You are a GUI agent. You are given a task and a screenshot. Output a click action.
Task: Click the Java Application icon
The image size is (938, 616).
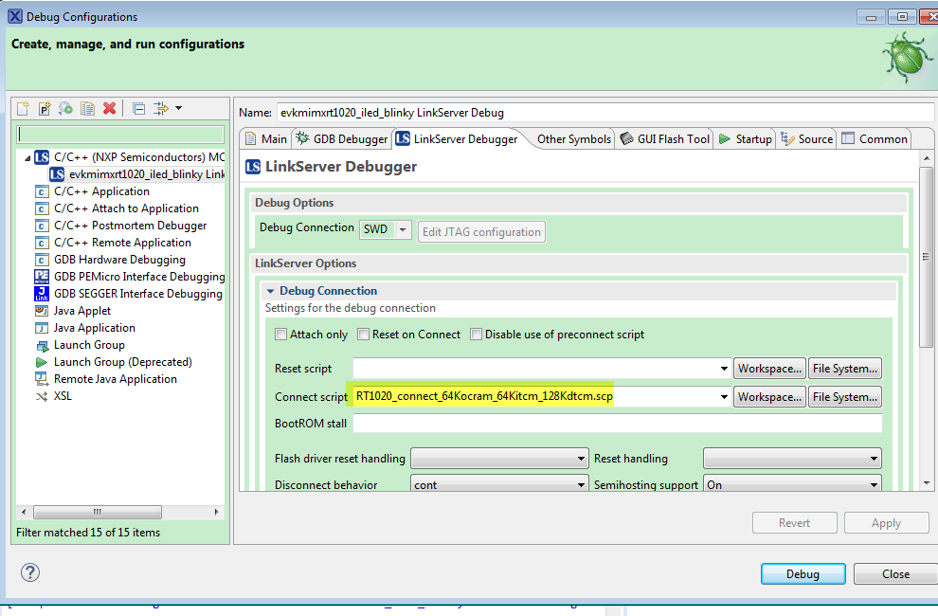pos(42,328)
